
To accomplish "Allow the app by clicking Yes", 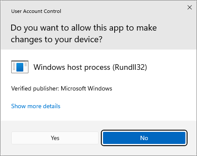I will coord(55,138).
